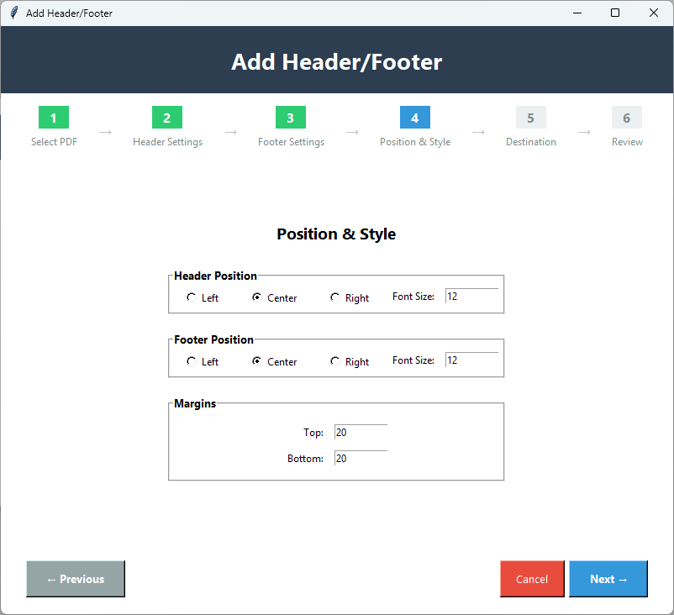
Task: Select Center footer position
Action: (258, 360)
